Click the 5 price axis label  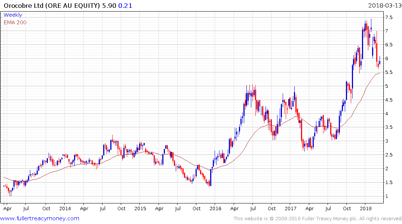click(387, 86)
